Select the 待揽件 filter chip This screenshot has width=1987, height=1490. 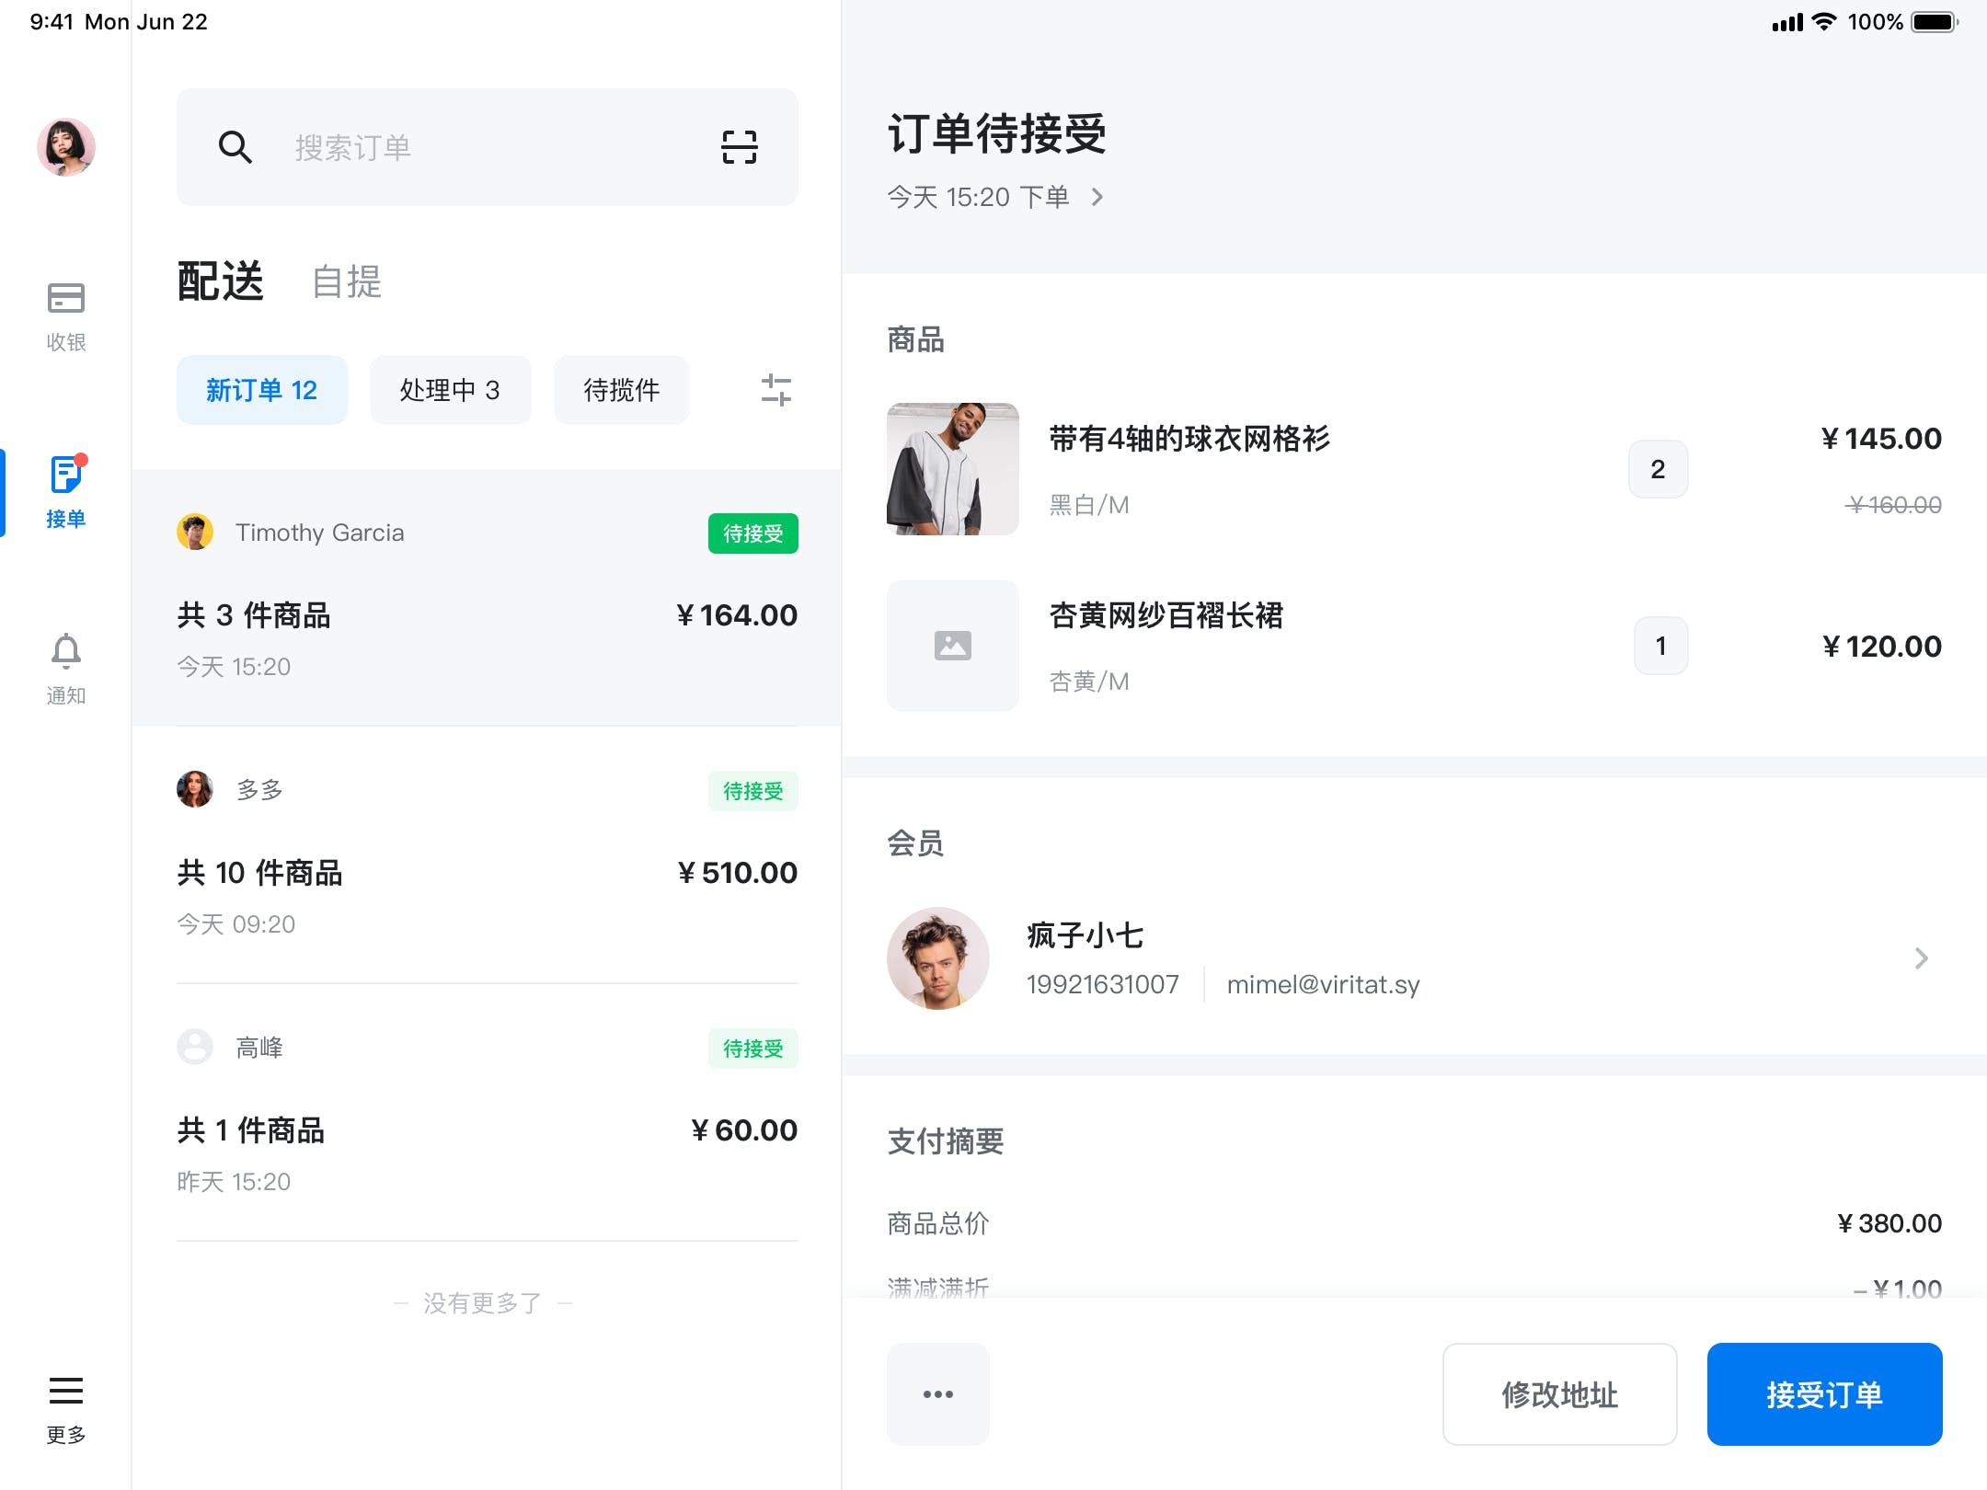(621, 390)
